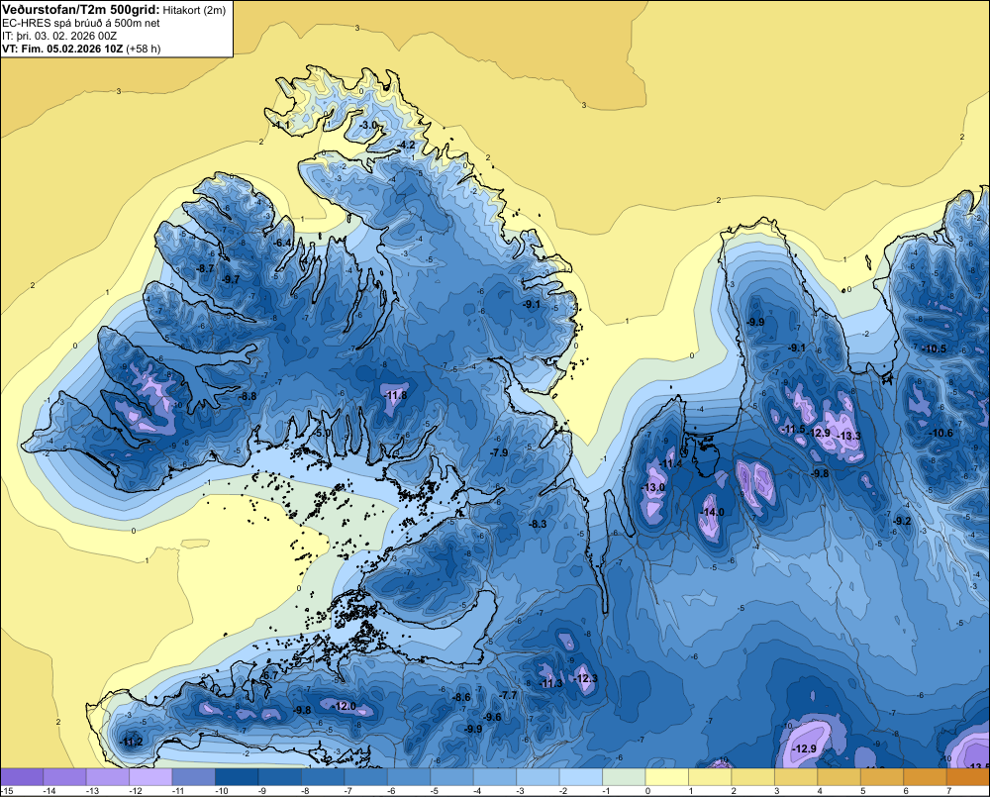
Task: Select legend swatch between 2 and 3
Action: tap(753, 776)
